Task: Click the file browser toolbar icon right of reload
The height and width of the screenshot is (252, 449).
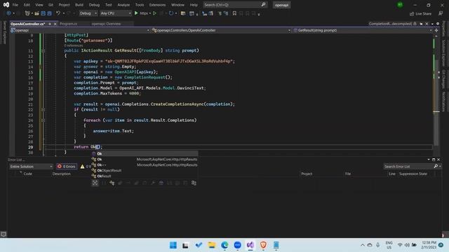Action: click(x=183, y=13)
